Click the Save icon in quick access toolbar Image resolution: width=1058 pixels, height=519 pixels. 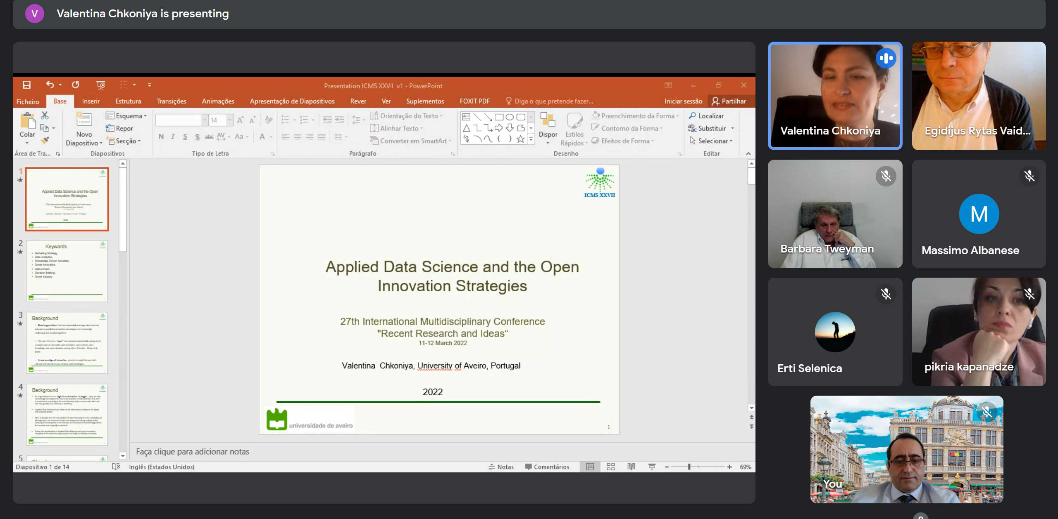point(26,85)
